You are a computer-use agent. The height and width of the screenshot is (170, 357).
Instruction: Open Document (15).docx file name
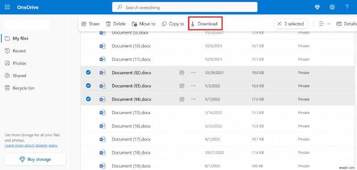pyautogui.click(x=131, y=112)
